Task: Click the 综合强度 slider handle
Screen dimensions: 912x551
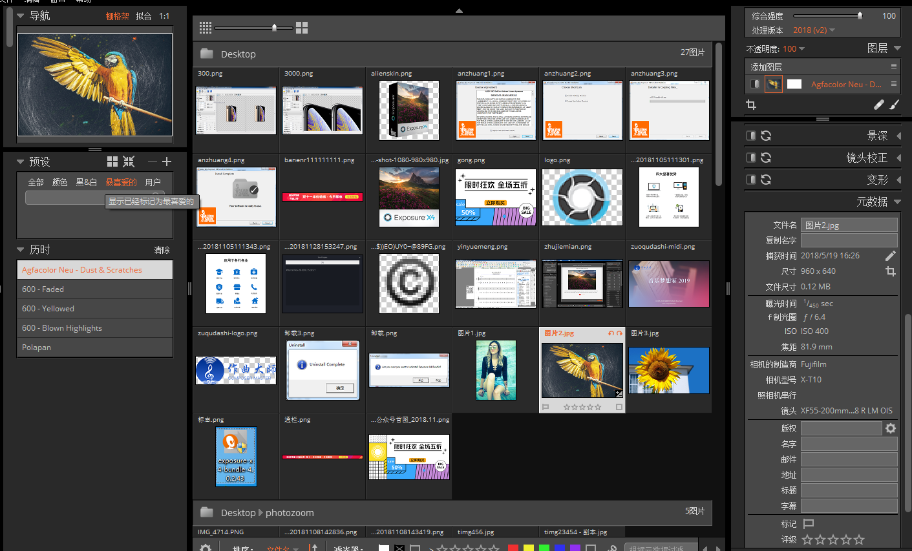Action: pyautogui.click(x=860, y=16)
